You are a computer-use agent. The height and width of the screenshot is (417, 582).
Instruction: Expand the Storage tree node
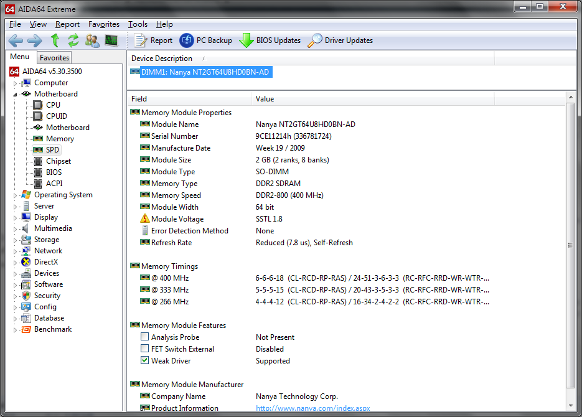pyautogui.click(x=15, y=240)
